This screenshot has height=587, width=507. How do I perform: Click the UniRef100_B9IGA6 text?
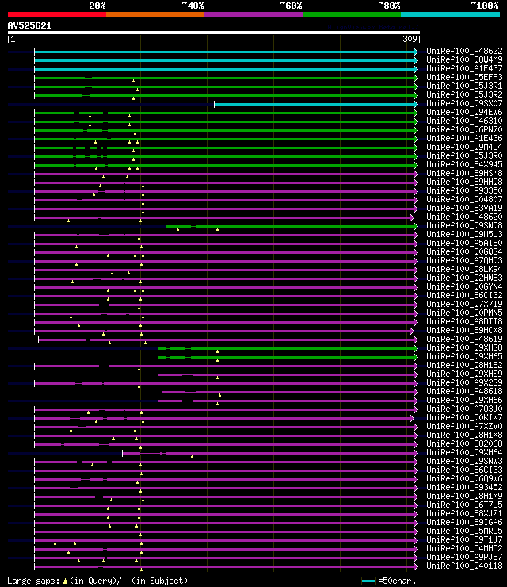464,523
